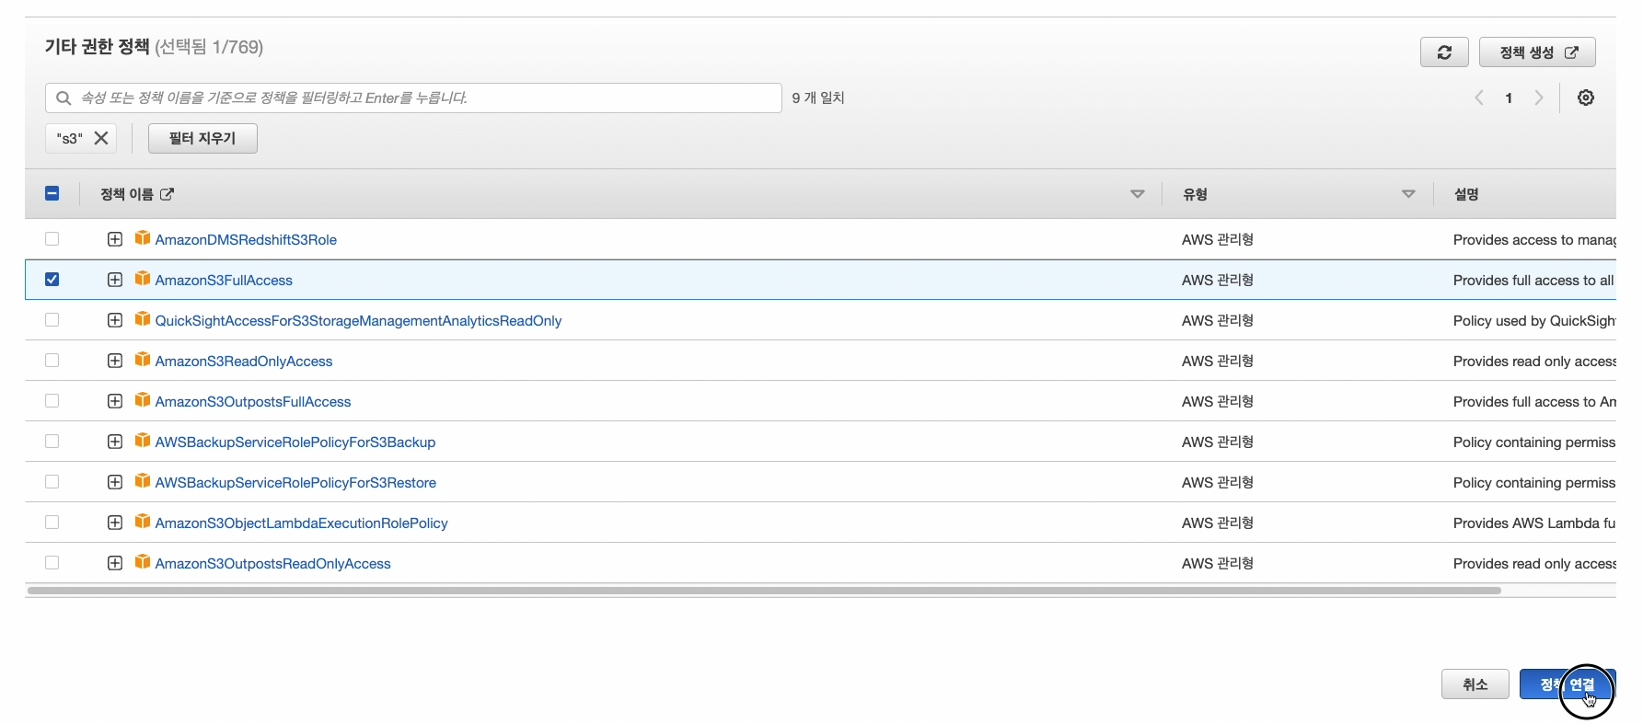Click the horizontal table scrollbar
Image resolution: width=1643 pixels, height=724 pixels.
coord(764,591)
